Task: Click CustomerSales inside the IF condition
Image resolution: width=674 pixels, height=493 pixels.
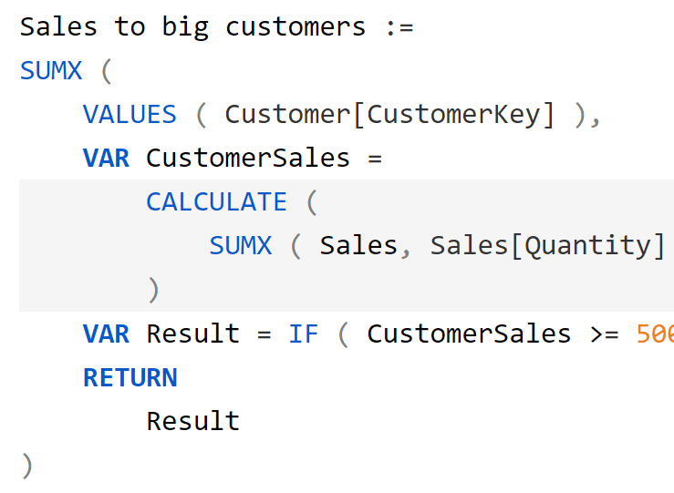Action: [469, 334]
